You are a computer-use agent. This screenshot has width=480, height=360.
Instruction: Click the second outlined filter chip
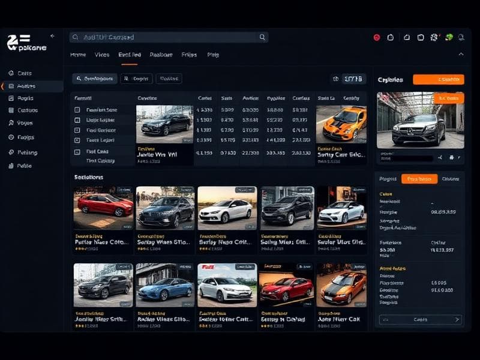[x=136, y=79]
